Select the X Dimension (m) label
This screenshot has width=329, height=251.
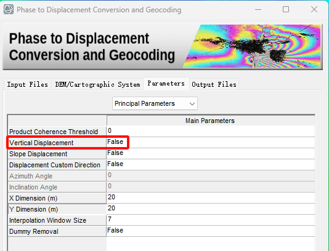57,198
